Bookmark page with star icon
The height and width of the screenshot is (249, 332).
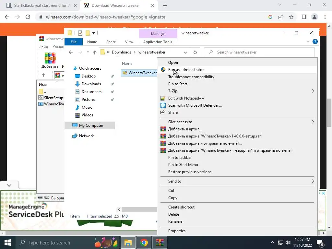coord(291,17)
